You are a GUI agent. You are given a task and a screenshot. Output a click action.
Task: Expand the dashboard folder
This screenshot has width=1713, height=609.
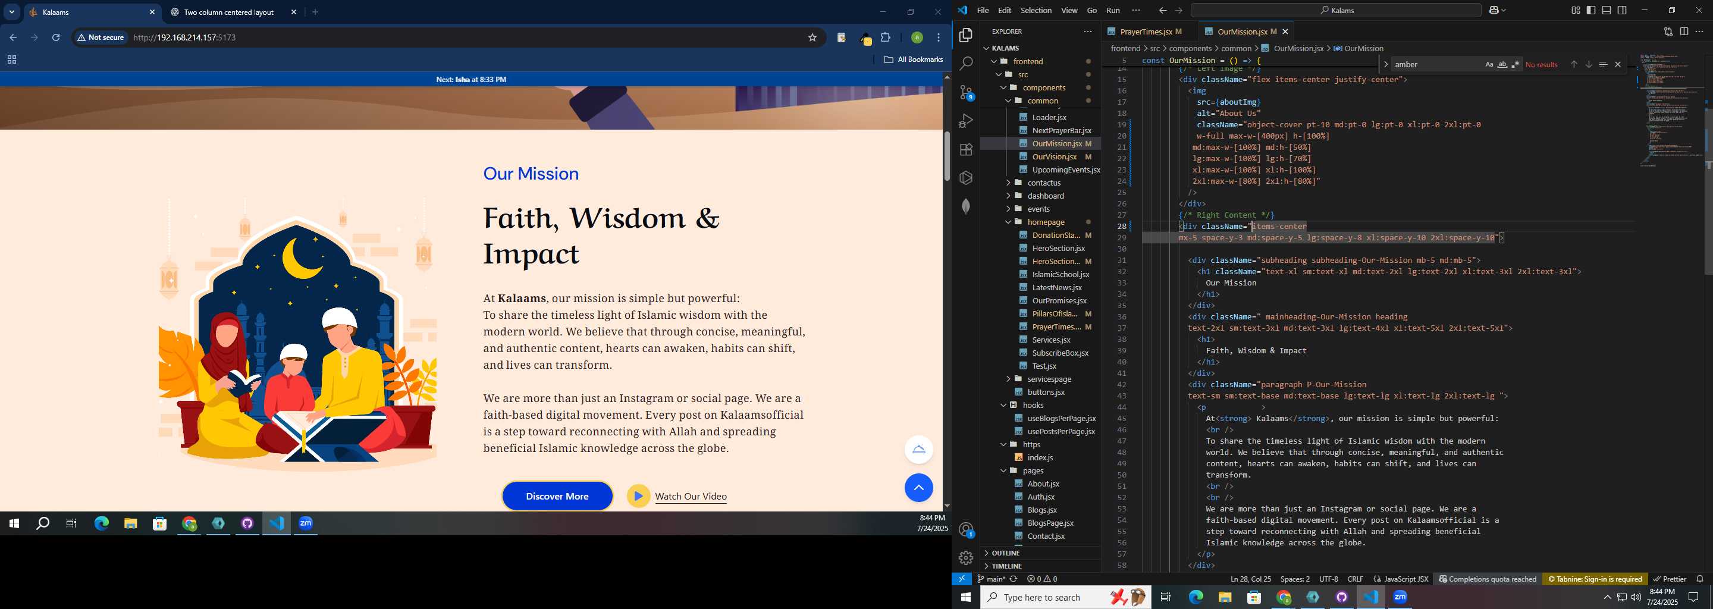[1008, 196]
